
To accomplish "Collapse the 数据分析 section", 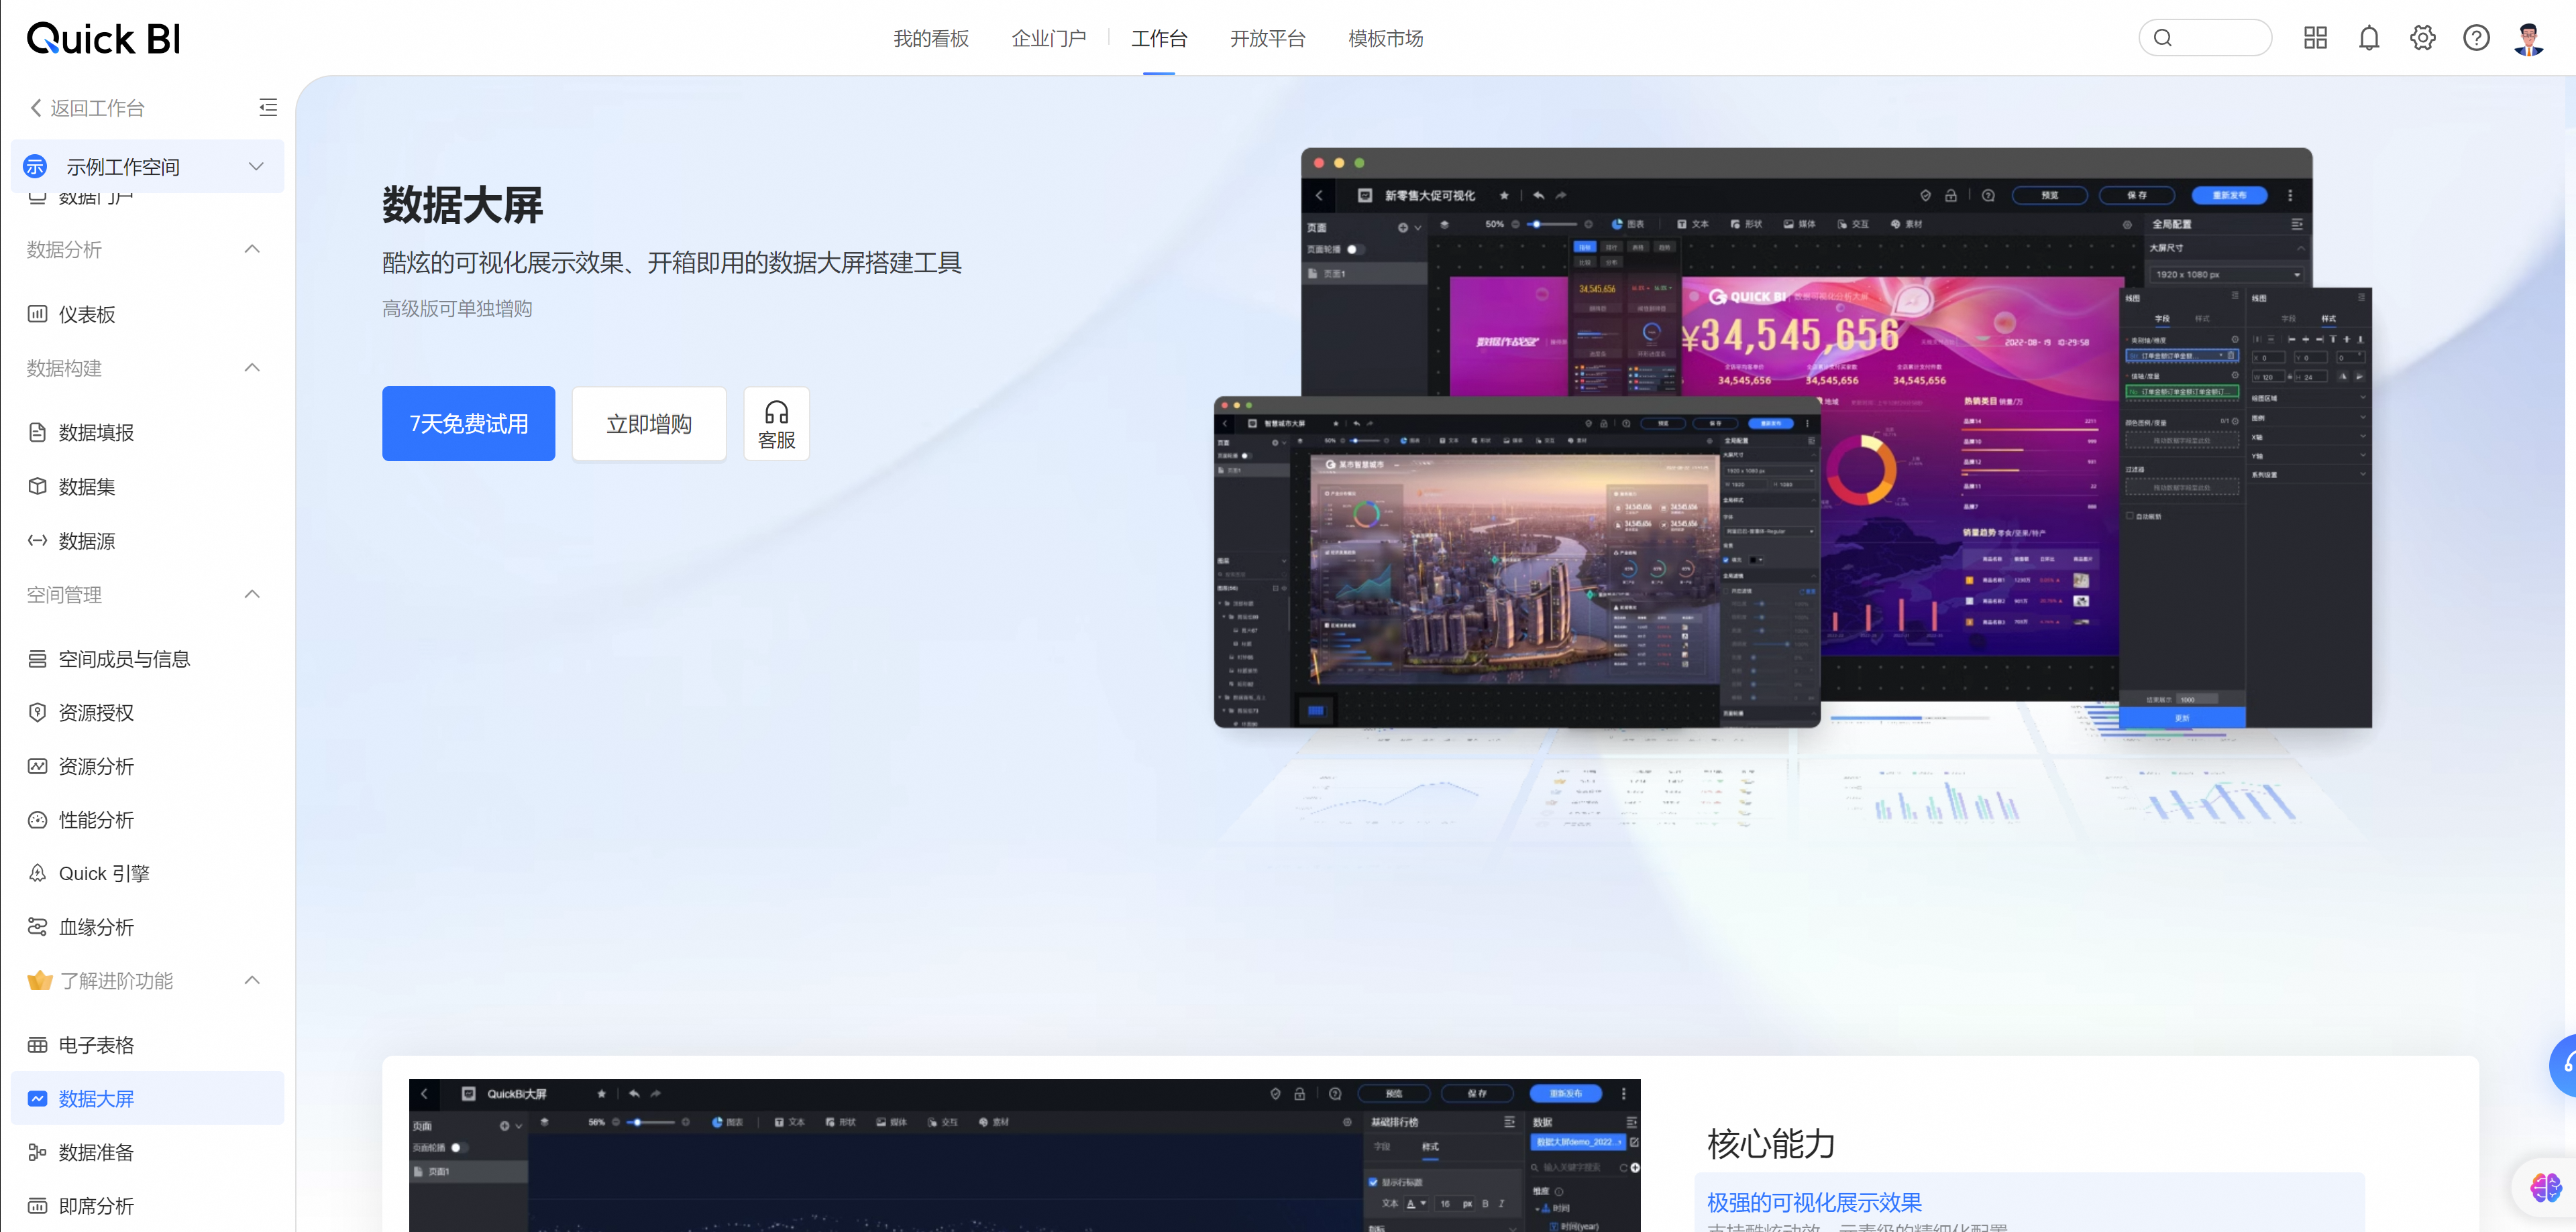I will click(252, 249).
